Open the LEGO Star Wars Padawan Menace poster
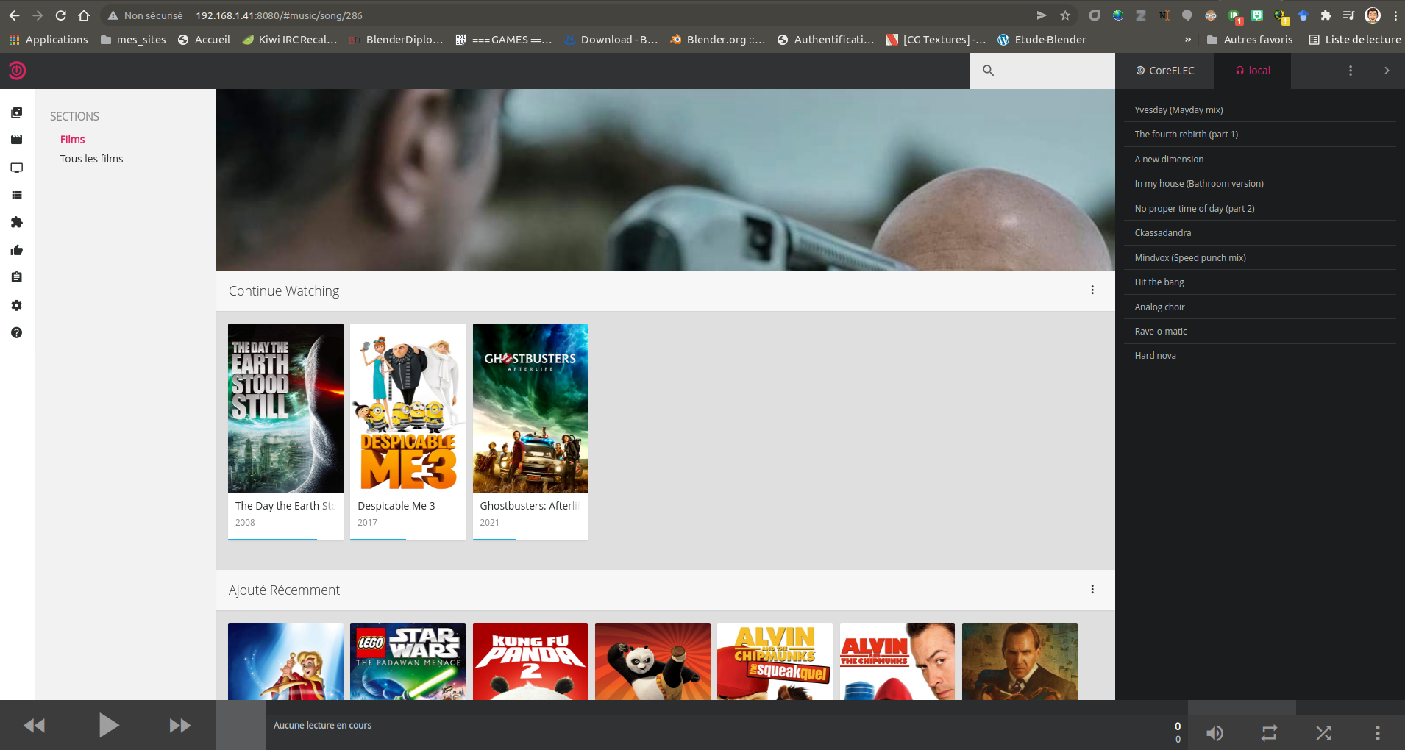Viewport: 1405px width, 750px height. 408,661
